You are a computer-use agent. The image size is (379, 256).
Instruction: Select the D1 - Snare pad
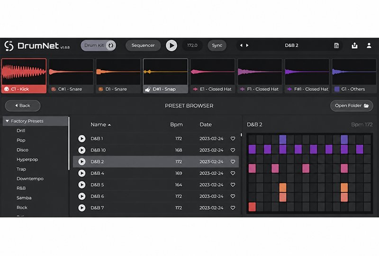point(118,76)
